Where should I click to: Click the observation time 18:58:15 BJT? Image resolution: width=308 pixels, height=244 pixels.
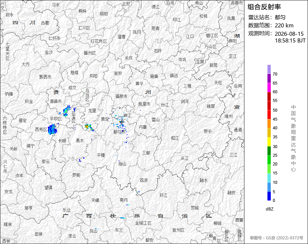(x=290, y=40)
